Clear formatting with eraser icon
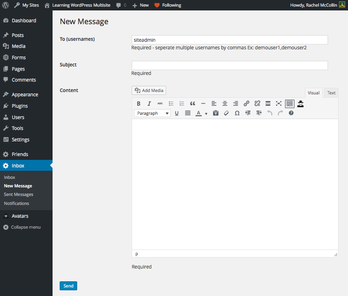The image size is (348, 296). (226, 113)
